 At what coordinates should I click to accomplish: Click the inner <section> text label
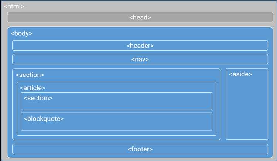tap(38, 98)
